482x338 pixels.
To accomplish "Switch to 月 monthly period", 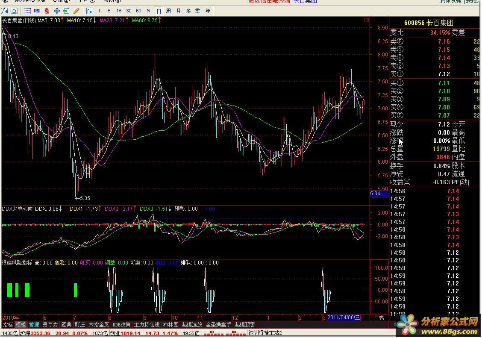I will [178, 11].
